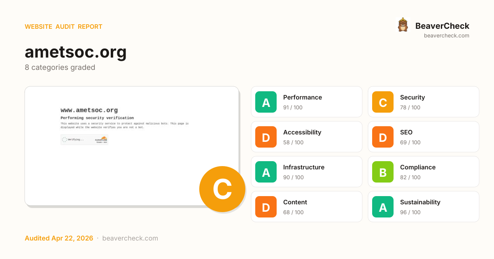
Task: Click the Sustainability grade A badge
Action: 383,207
